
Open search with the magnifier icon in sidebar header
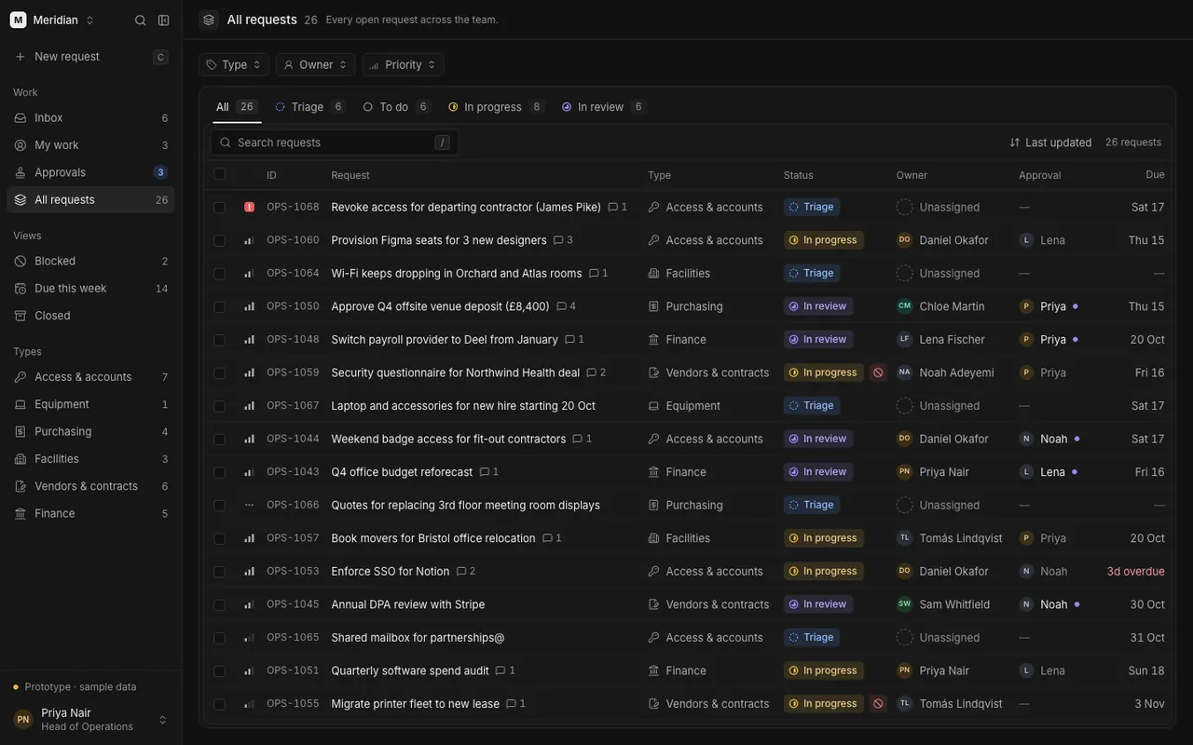141,20
